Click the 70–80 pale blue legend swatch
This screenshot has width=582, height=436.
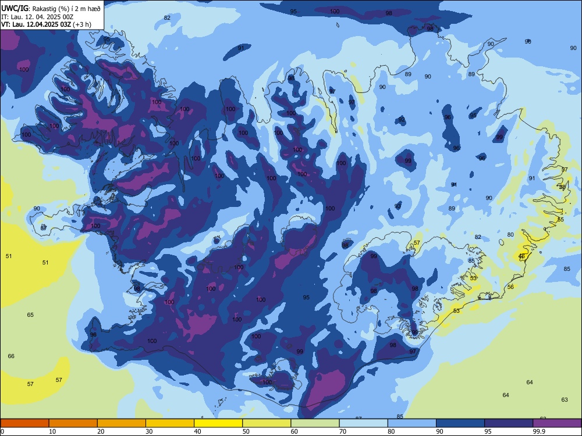point(363,423)
